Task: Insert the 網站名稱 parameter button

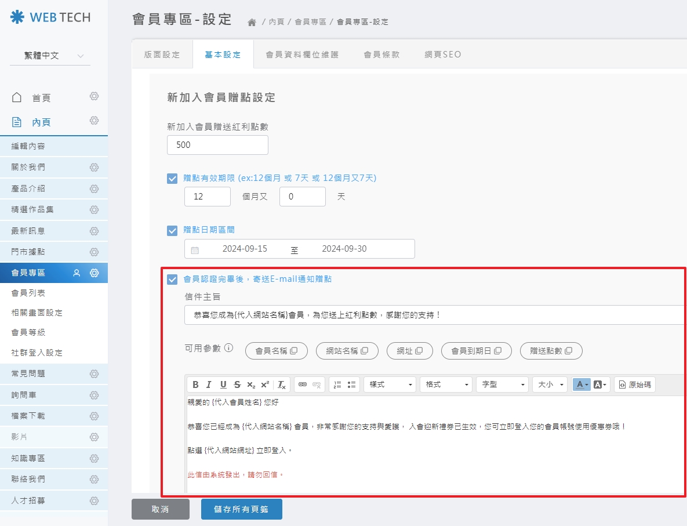Action: [x=347, y=351]
